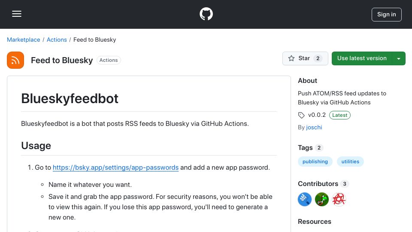Select the publishing tag
The image size is (412, 232).
click(315, 162)
